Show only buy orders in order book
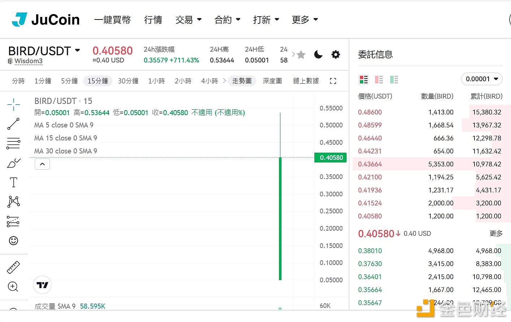511x322 pixels. [394, 79]
